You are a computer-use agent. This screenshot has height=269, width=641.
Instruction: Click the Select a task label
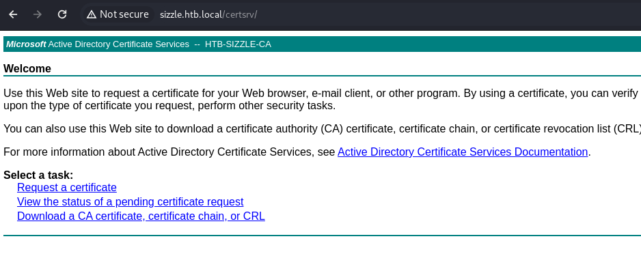38,175
